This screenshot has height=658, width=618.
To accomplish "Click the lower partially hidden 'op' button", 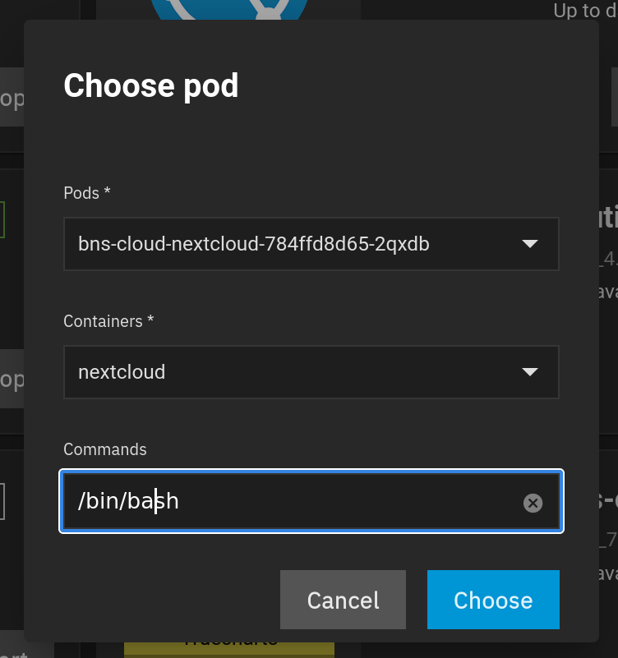I will 12,379.
